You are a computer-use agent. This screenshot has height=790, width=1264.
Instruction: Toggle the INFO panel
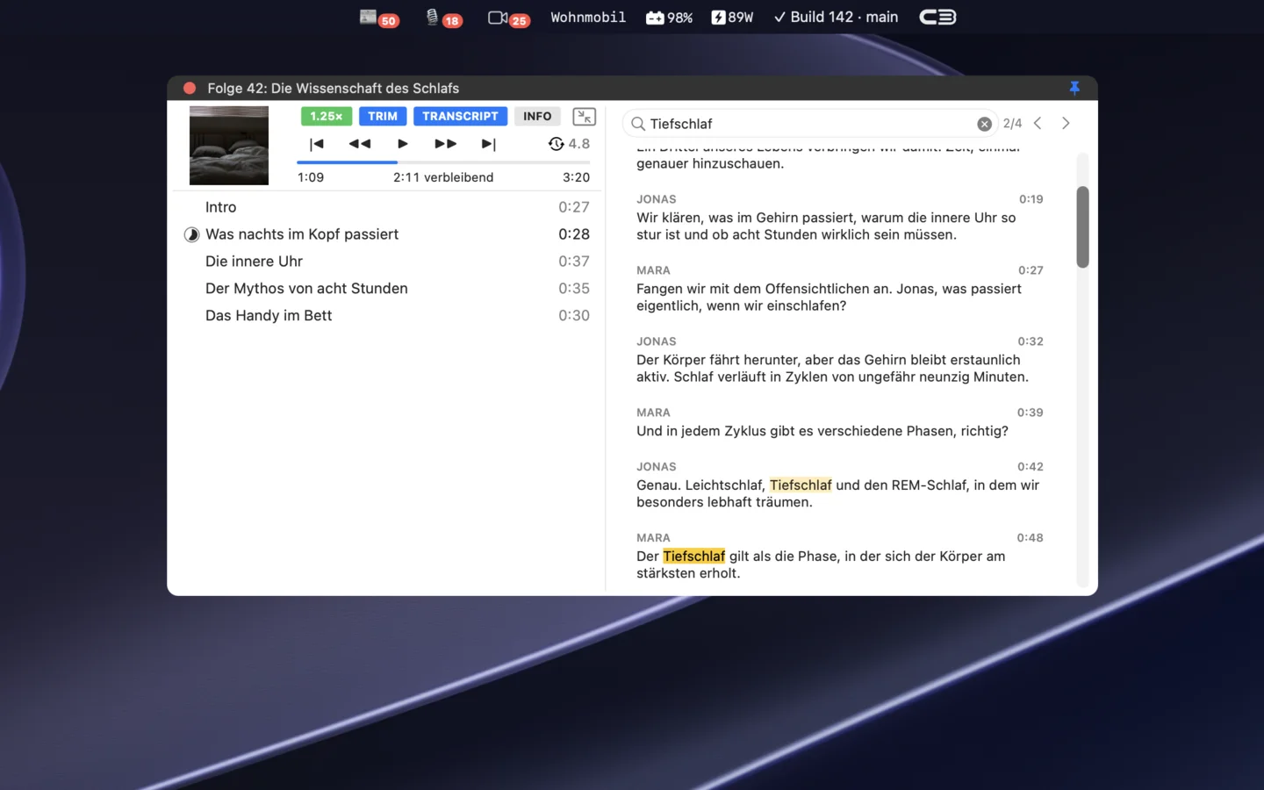click(537, 116)
